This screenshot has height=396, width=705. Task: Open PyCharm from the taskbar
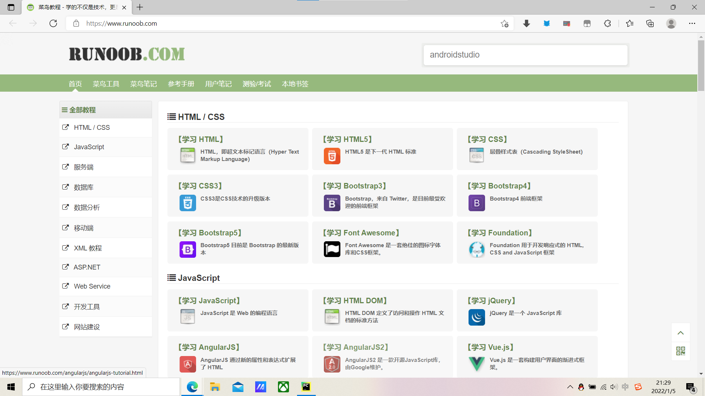[x=306, y=387]
